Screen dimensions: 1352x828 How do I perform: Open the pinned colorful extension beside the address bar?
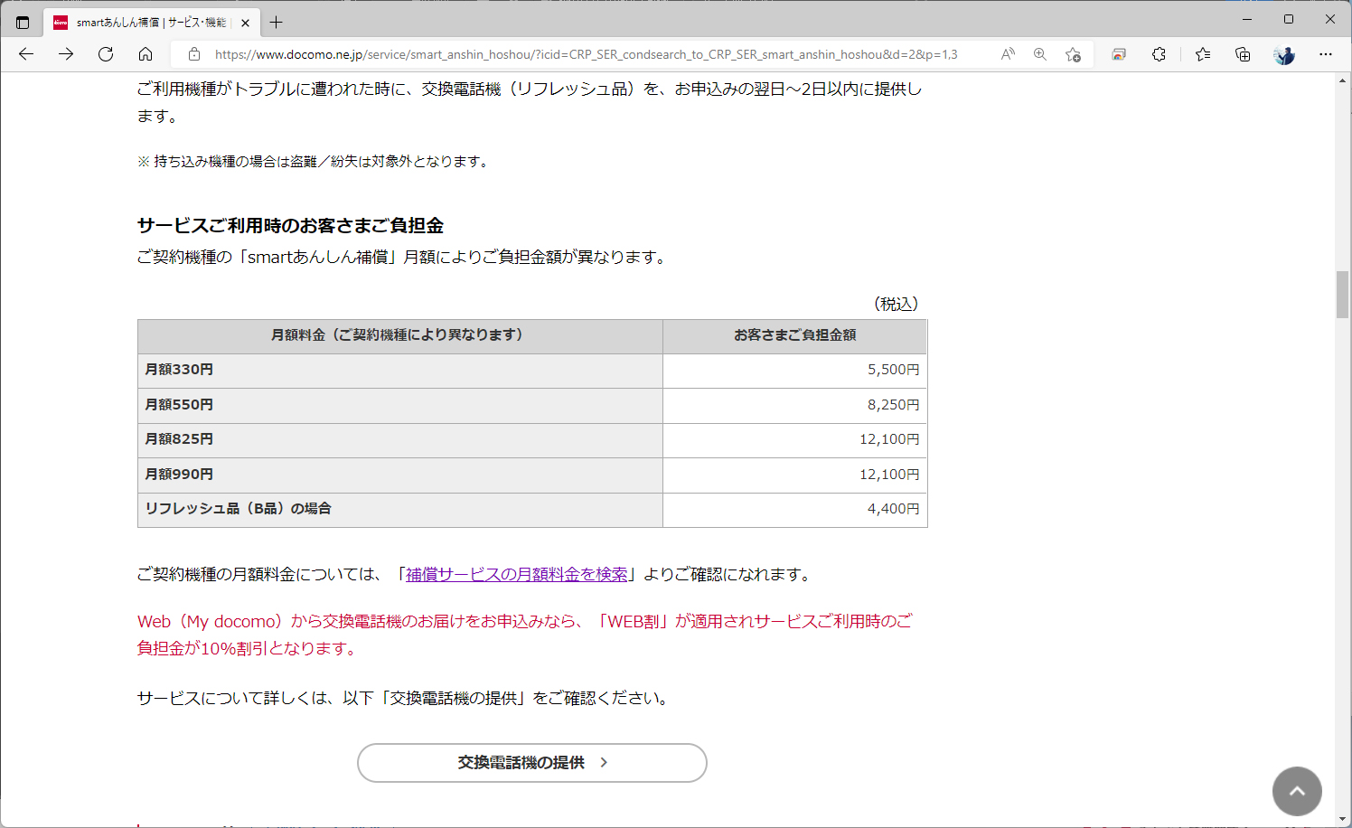point(1119,54)
